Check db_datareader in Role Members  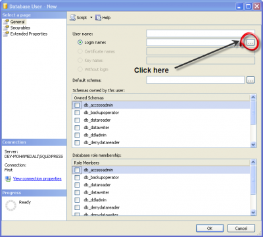coord(77,185)
